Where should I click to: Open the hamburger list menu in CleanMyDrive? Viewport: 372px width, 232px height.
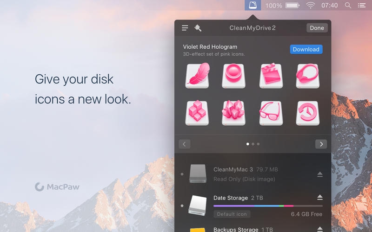185,28
